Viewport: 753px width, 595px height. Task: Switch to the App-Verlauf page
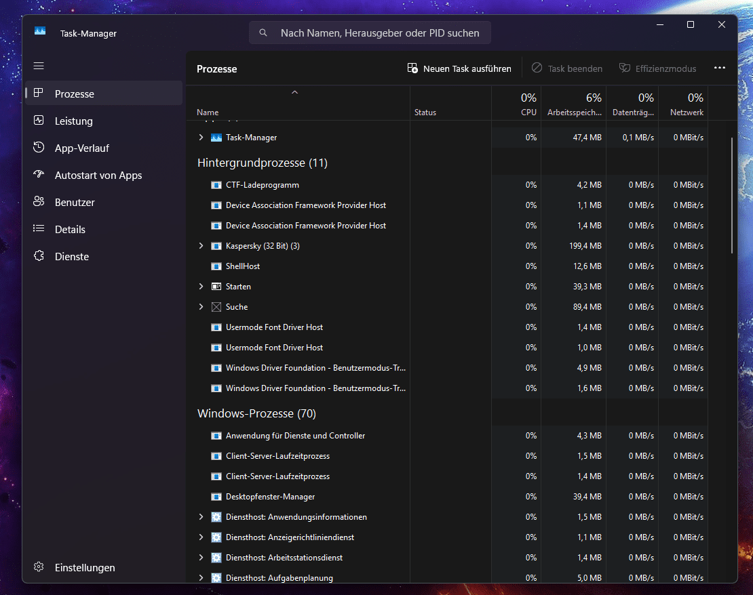104,148
